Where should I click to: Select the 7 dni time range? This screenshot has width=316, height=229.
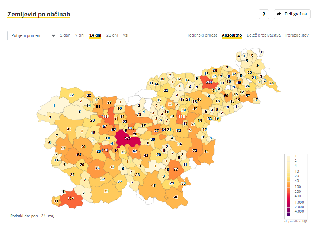80,35
